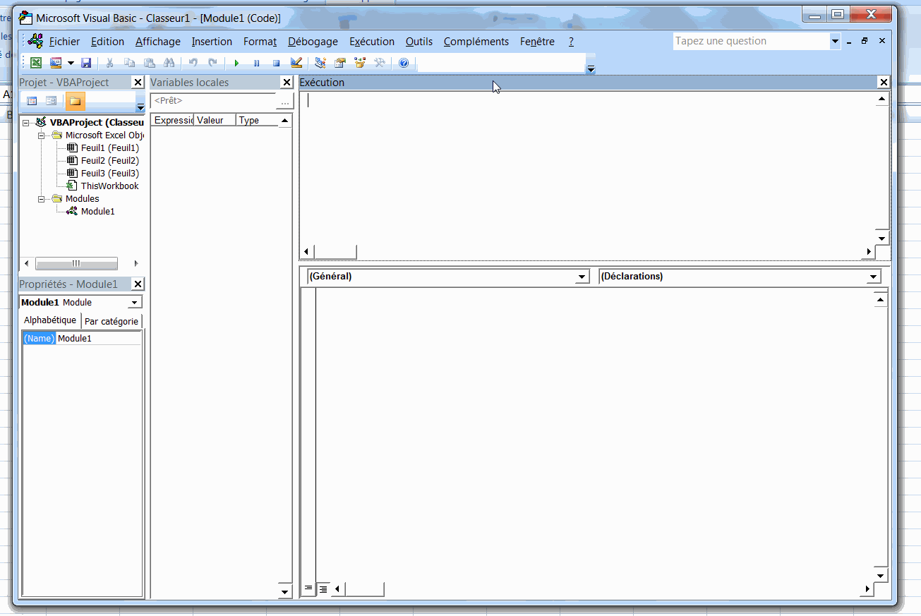Open the Affichage menu
921x616 pixels.
158,42
